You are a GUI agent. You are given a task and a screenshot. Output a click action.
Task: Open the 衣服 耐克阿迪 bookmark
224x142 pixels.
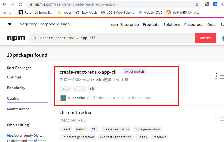point(183,12)
